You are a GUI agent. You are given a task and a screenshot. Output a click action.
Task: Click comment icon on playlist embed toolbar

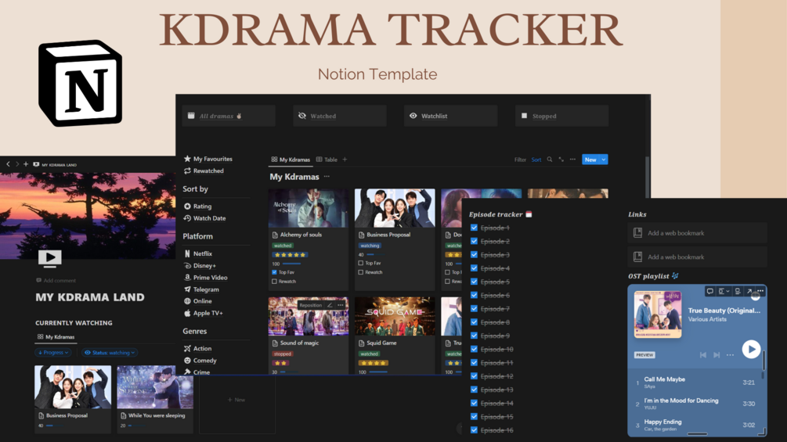click(x=709, y=291)
